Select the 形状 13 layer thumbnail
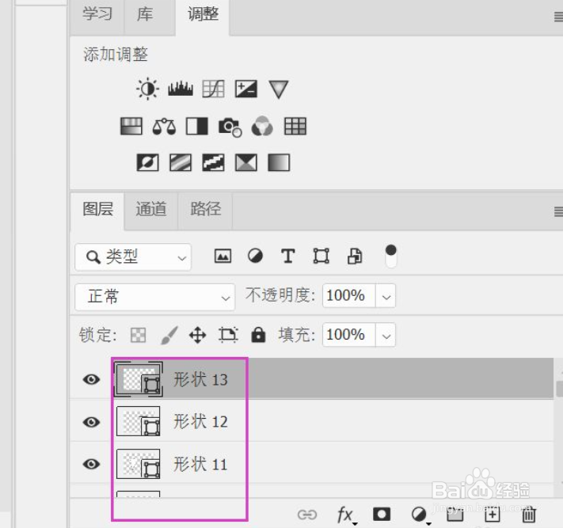563x528 pixels. click(139, 379)
